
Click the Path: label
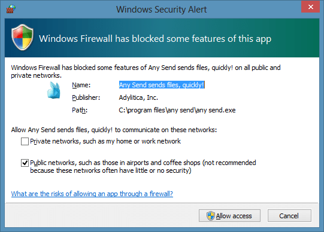(x=80, y=110)
